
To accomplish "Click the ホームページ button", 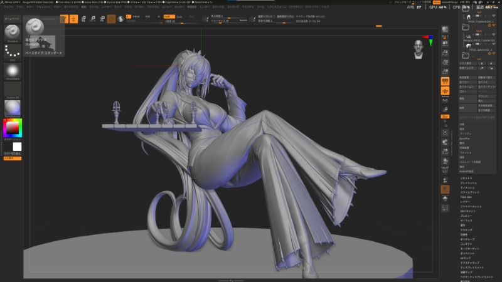I will pyautogui.click(x=12, y=19).
